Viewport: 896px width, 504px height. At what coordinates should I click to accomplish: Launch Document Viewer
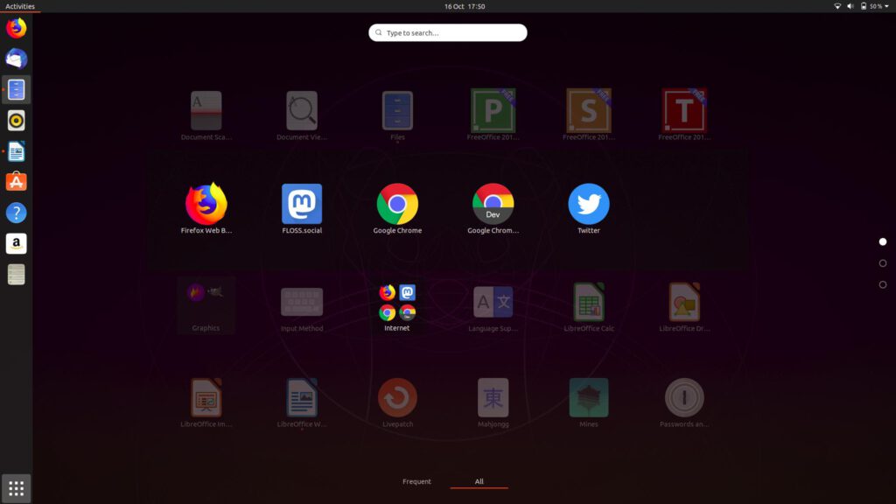pos(302,110)
